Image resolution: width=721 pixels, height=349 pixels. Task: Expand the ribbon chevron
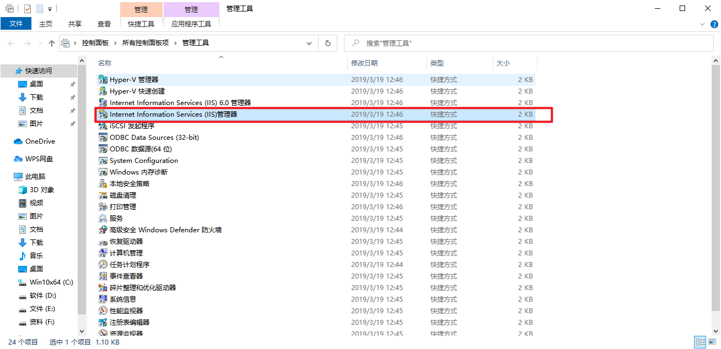click(702, 24)
